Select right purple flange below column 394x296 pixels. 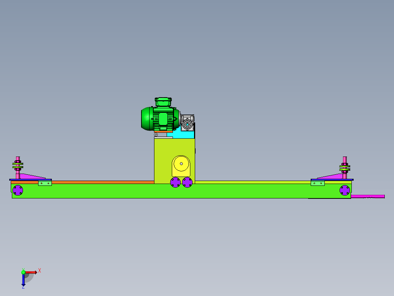click(x=187, y=182)
